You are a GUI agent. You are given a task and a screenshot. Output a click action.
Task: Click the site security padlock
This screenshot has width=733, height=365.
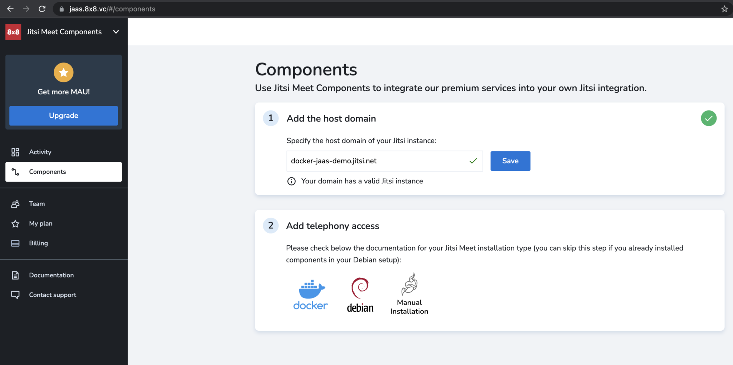pyautogui.click(x=61, y=9)
